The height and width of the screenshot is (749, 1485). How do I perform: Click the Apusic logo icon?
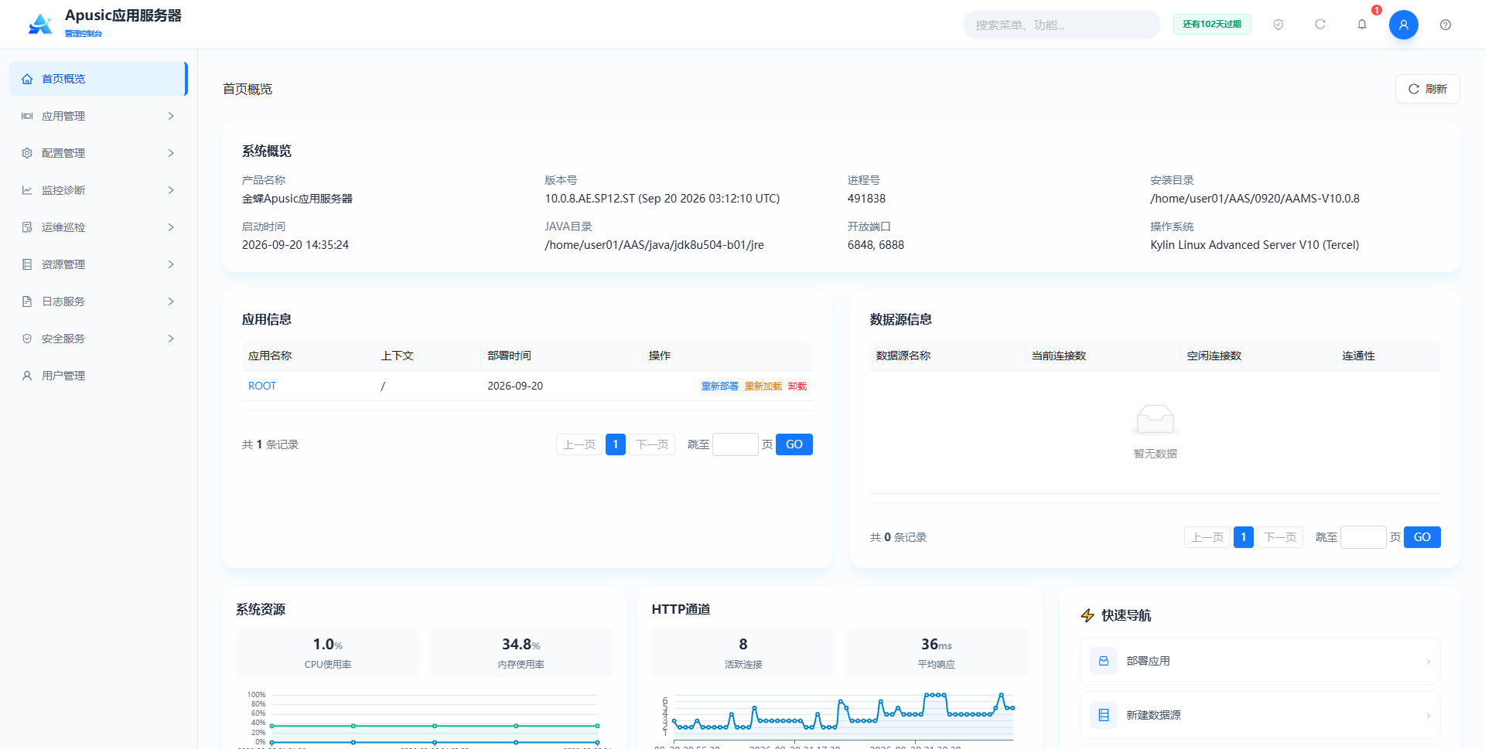tap(40, 25)
